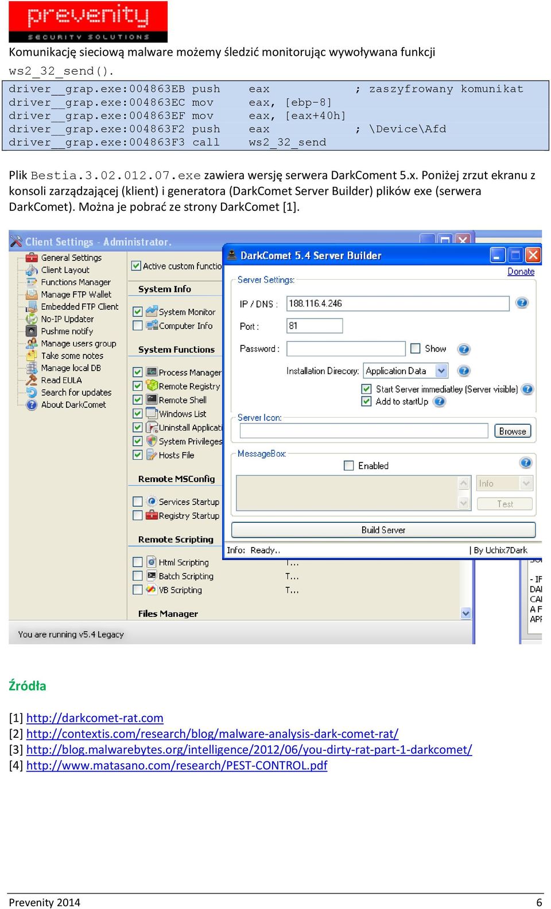
Task: Click the Embedded FTP Client icon
Action: (x=32, y=306)
